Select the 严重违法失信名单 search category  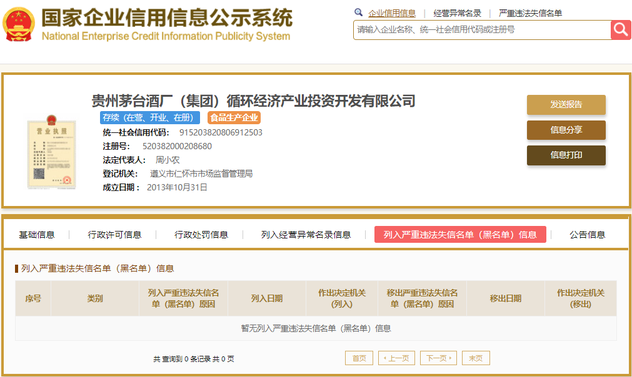(530, 13)
